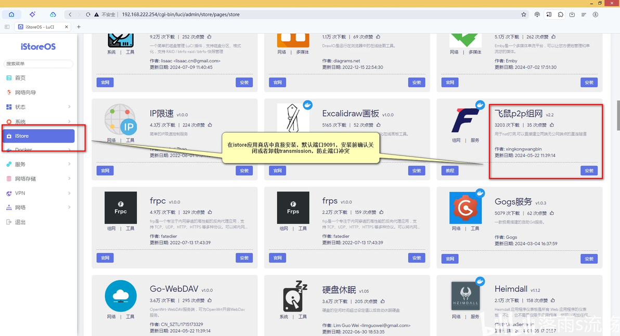Like Go-WebDAV with thumbs-up icon

(210, 301)
